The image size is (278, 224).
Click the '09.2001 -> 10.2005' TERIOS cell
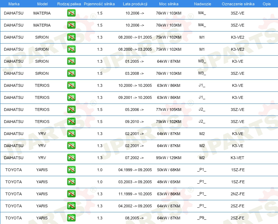pos(135,97)
